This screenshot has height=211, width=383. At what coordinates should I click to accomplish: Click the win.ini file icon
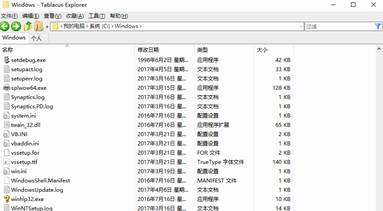(7, 171)
